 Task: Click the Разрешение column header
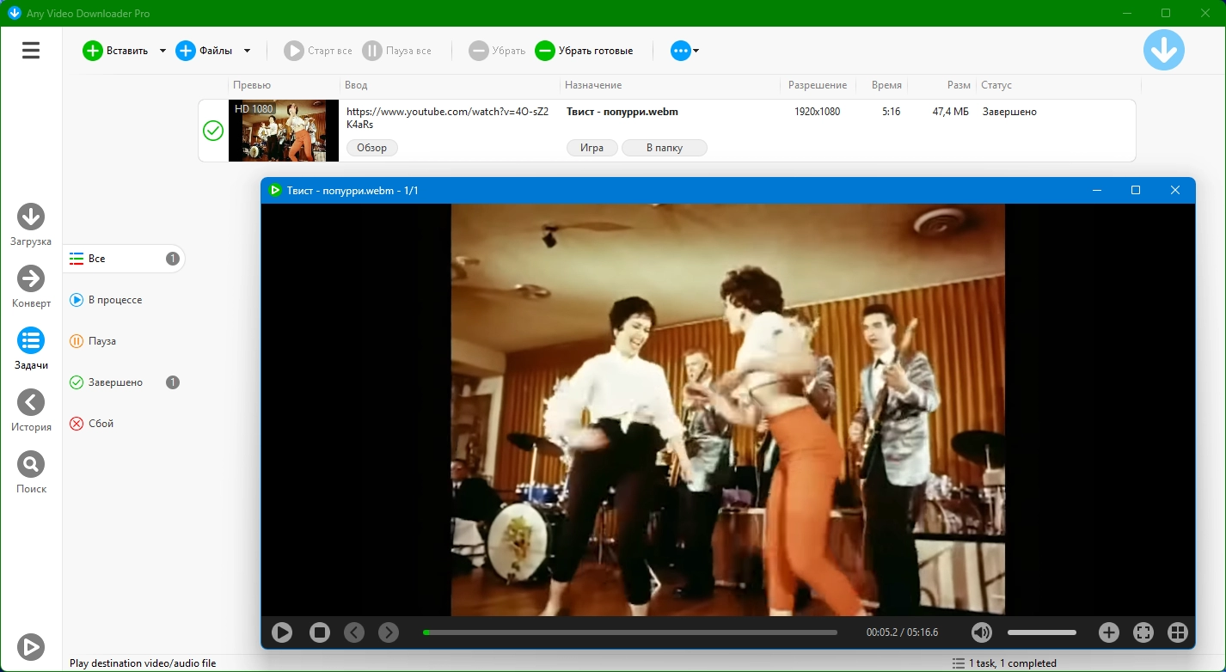click(818, 85)
